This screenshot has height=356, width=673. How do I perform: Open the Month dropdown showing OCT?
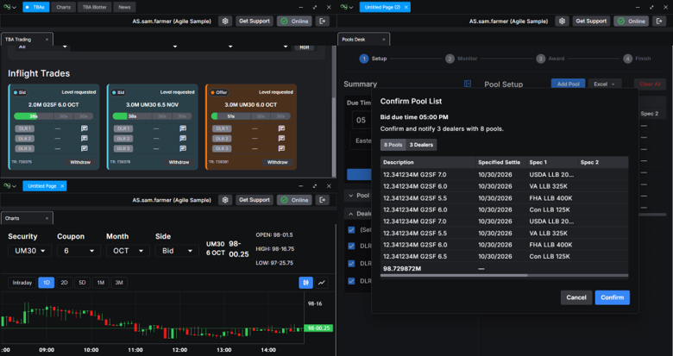point(128,251)
